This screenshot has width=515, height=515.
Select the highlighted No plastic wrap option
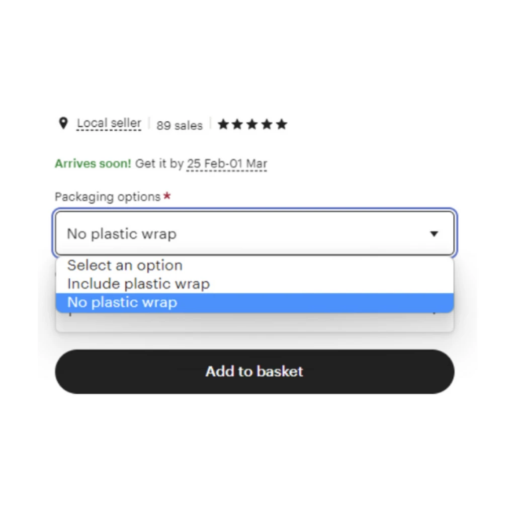coord(255,302)
